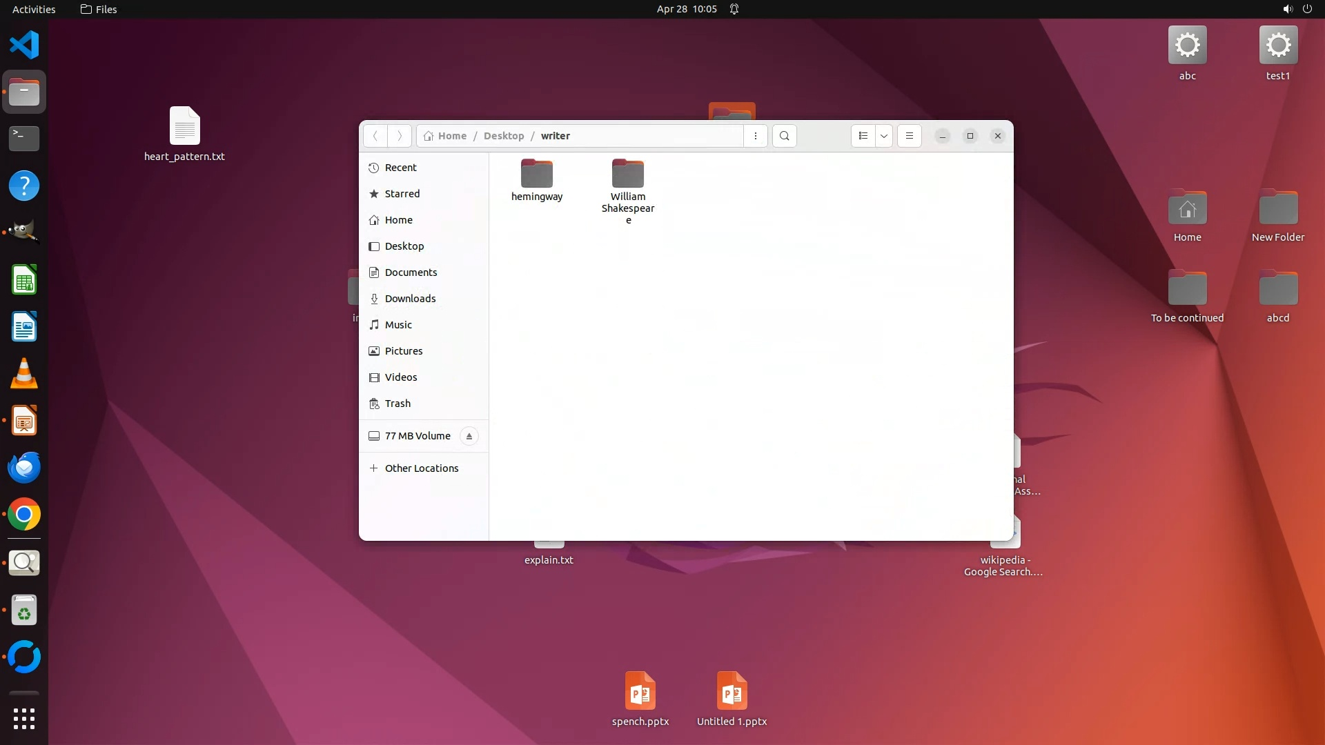Click the search magnifier icon in Files
1325x745 pixels.
point(784,136)
